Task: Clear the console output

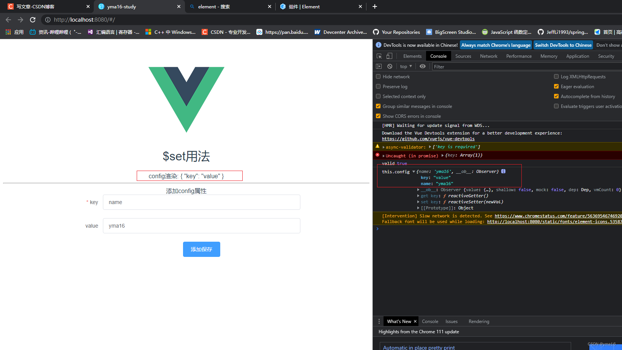Action: (390, 67)
